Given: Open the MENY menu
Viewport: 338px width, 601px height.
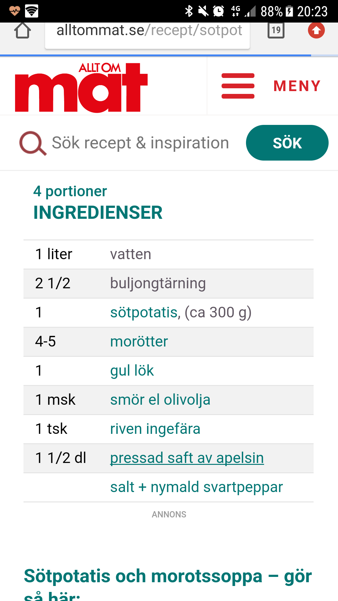Looking at the screenshot, I should click(297, 86).
